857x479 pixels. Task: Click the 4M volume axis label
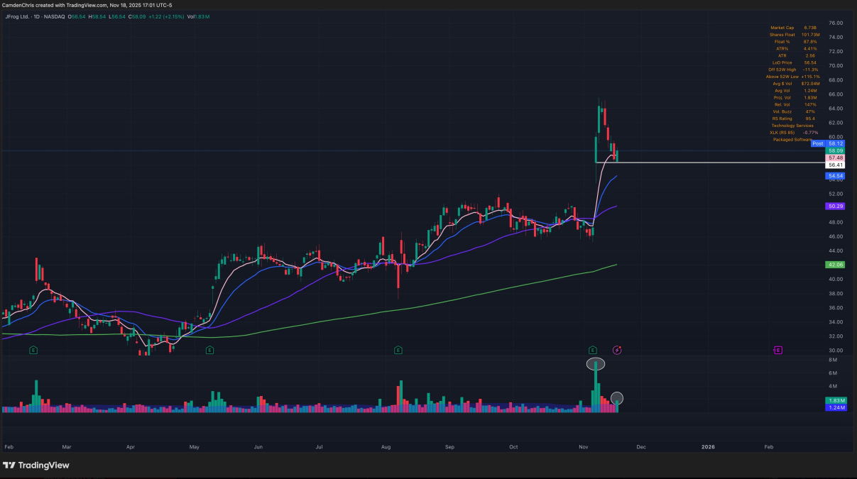tap(832, 387)
